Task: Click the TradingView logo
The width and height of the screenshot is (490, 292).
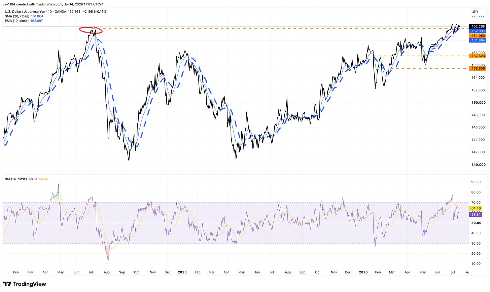Action: point(25,284)
